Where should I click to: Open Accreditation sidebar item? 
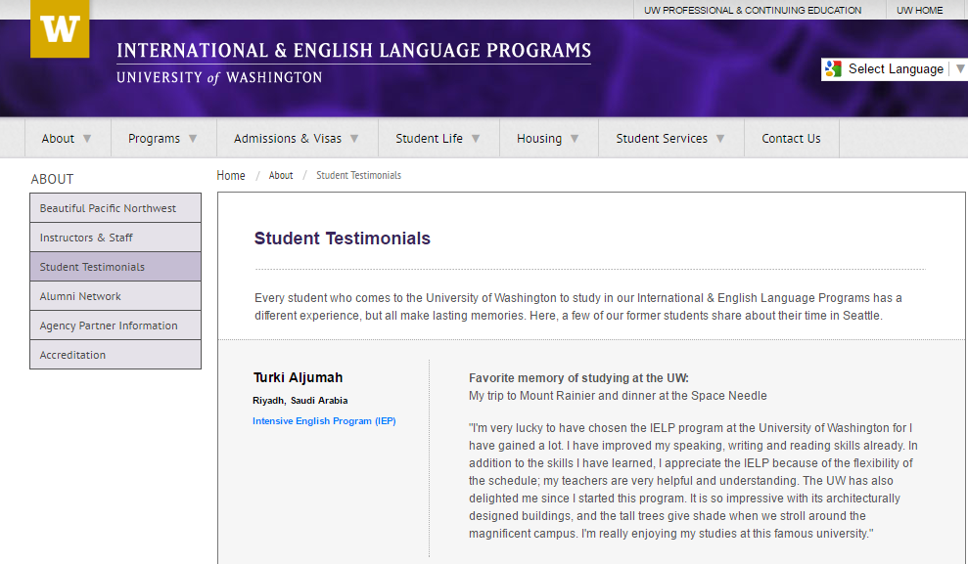(x=115, y=355)
